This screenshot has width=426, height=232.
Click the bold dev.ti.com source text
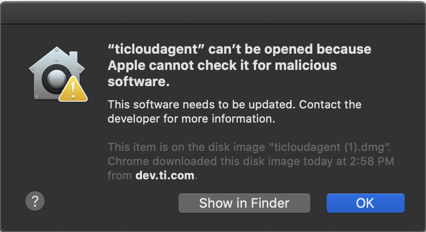[165, 175]
